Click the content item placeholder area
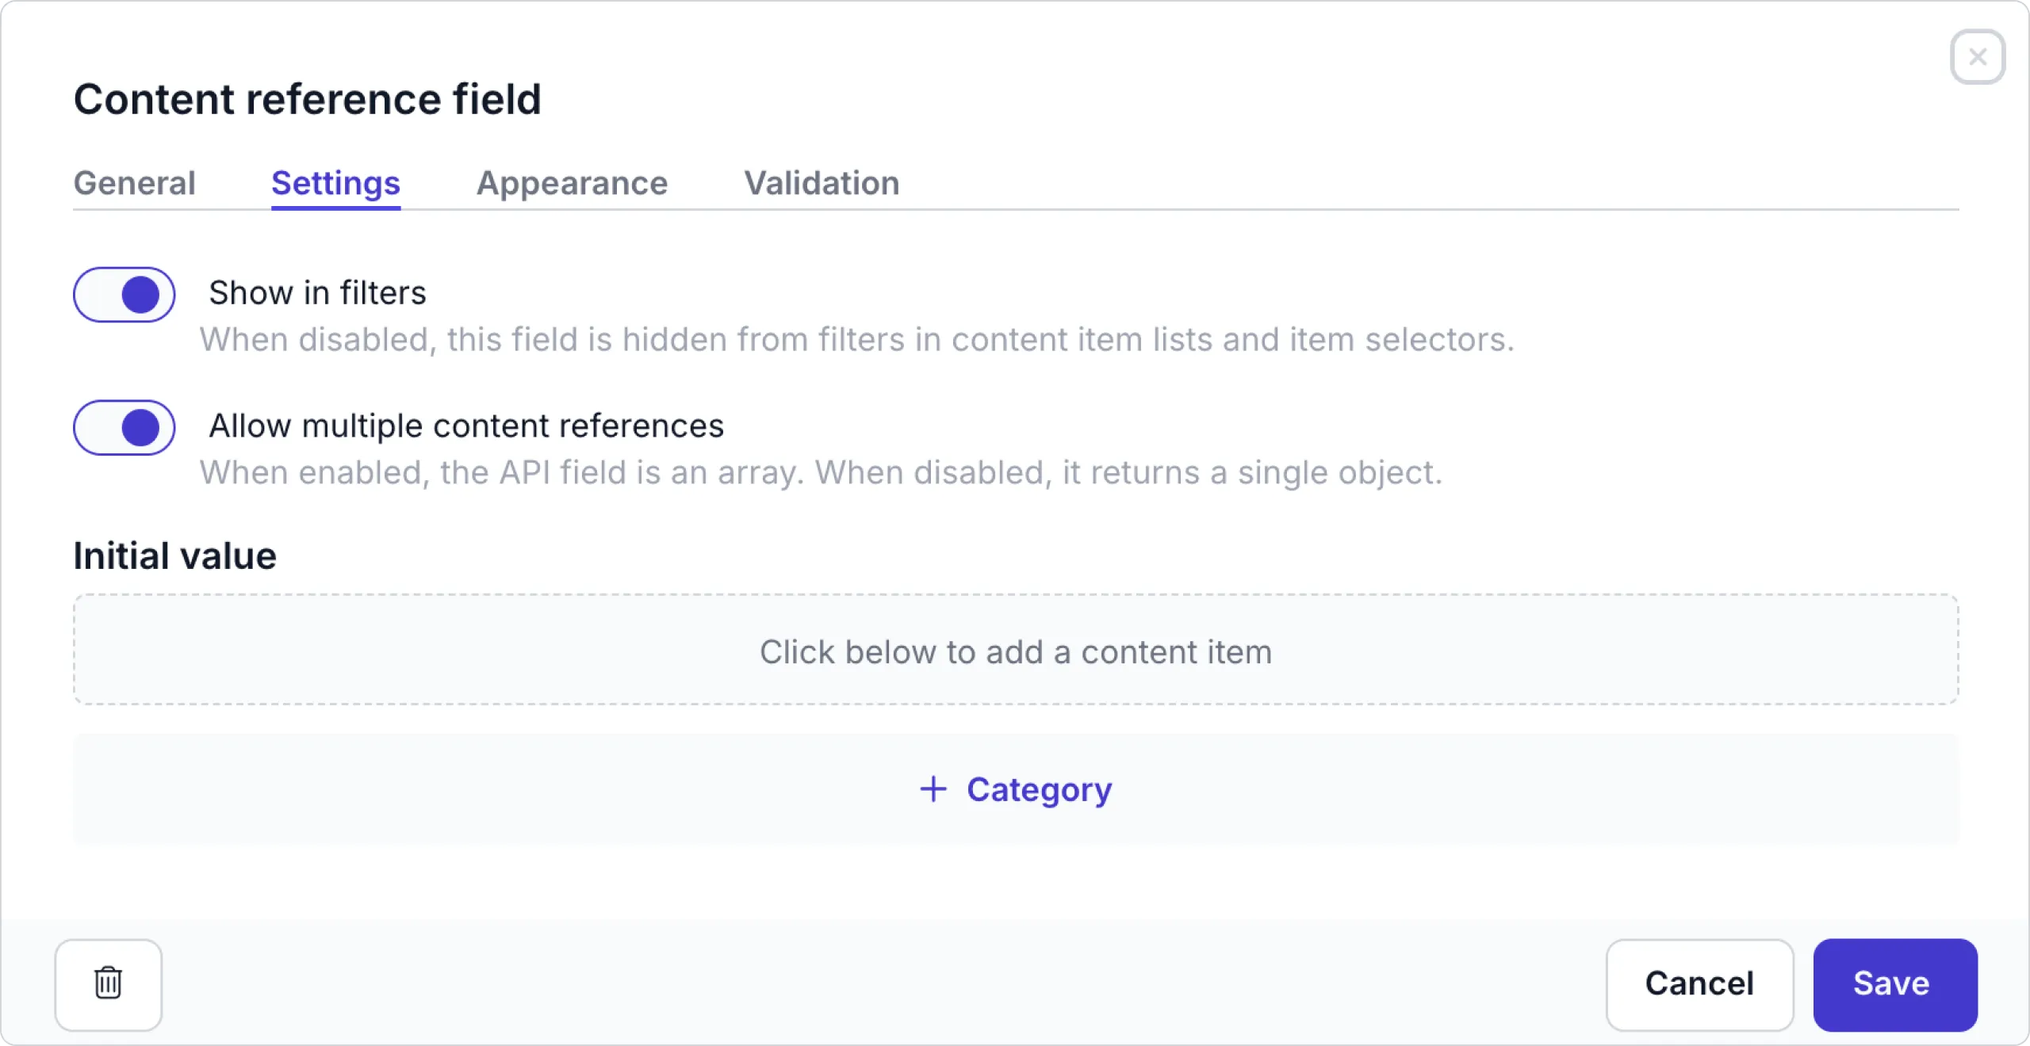This screenshot has height=1046, width=2030. click(x=1016, y=651)
